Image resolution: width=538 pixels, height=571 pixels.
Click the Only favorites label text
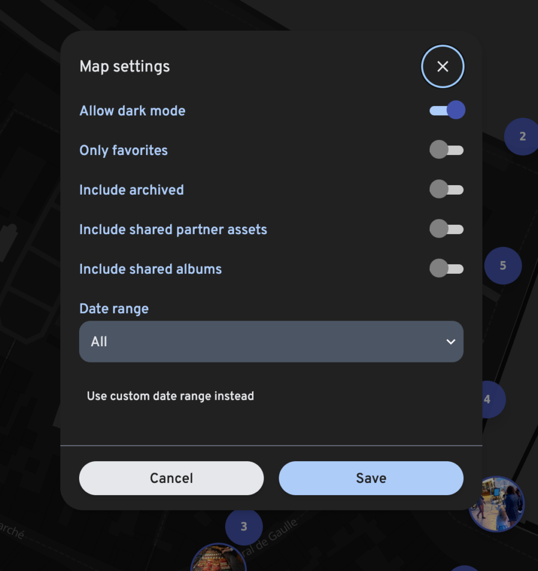pyautogui.click(x=123, y=151)
